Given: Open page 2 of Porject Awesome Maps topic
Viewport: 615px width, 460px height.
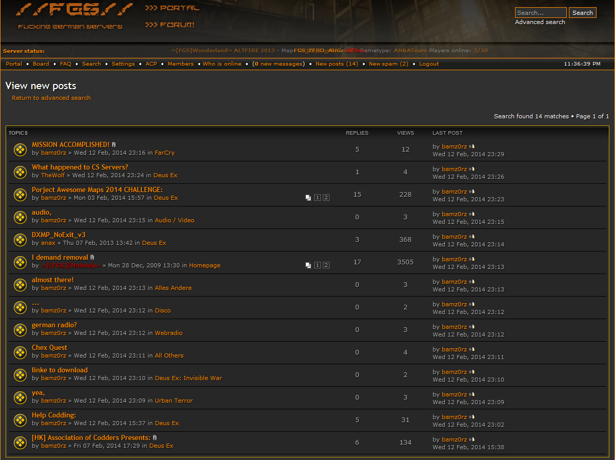Looking at the screenshot, I should pyautogui.click(x=326, y=198).
